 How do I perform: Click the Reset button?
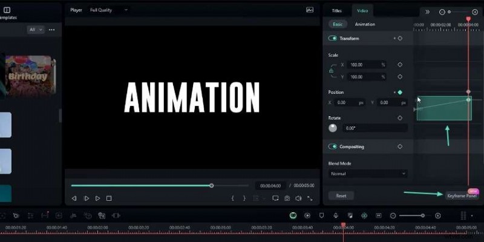(341, 196)
